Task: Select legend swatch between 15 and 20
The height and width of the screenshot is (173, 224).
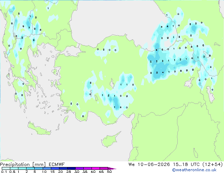Action: 55,168
